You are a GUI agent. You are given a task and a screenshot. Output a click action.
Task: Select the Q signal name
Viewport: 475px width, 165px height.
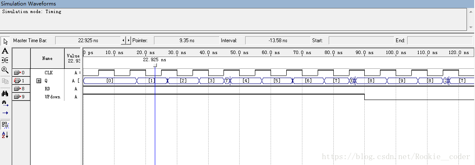click(x=46, y=81)
